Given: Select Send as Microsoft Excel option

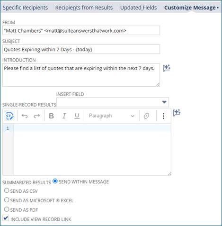Looking at the screenshot, I should [7, 200].
